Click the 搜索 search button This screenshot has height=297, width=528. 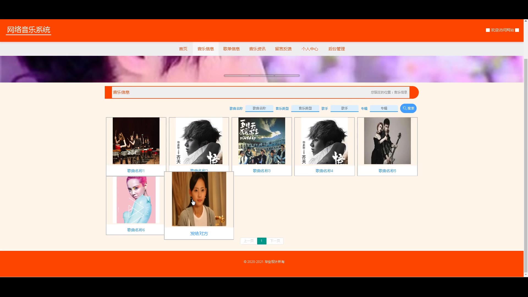(408, 108)
